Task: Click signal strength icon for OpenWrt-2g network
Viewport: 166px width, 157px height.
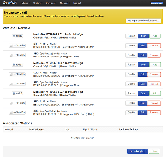Action: point(11,55)
